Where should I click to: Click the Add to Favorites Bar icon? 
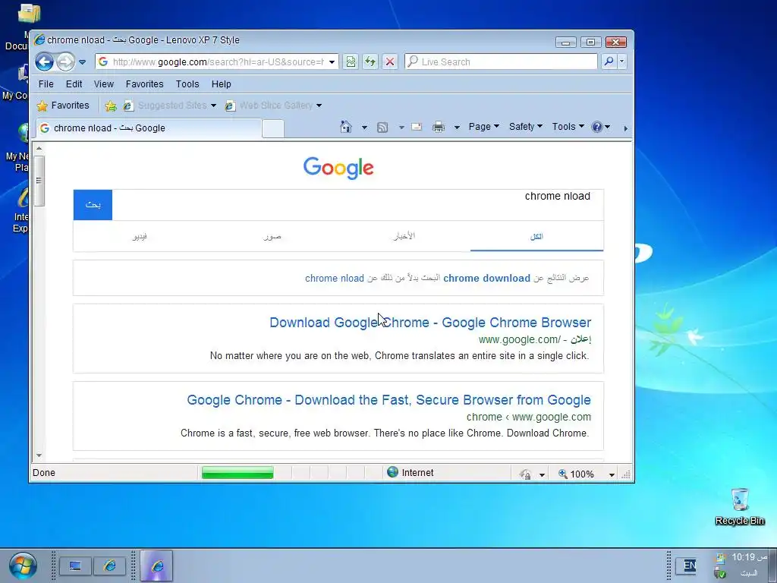111,106
